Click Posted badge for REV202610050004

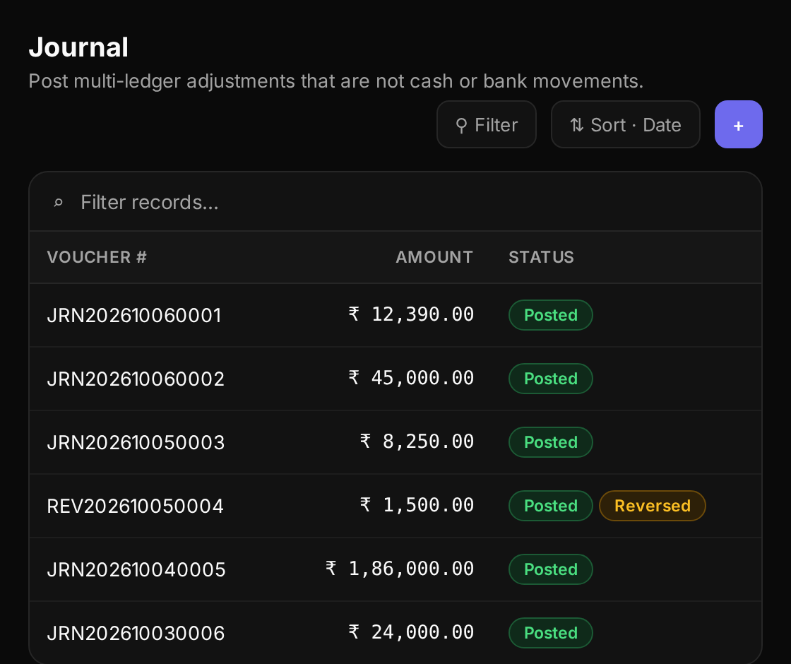[x=550, y=506]
